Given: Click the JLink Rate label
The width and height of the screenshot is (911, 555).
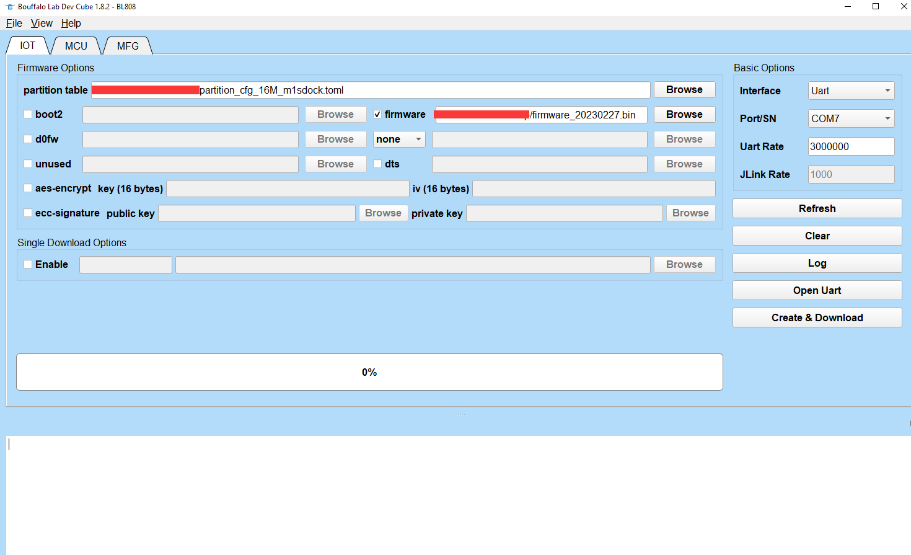Looking at the screenshot, I should 765,174.
